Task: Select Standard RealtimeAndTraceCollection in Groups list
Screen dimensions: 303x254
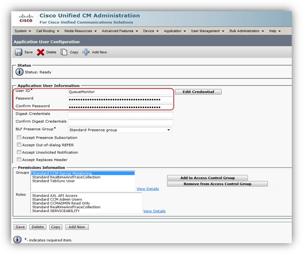Action: [x=66, y=177]
